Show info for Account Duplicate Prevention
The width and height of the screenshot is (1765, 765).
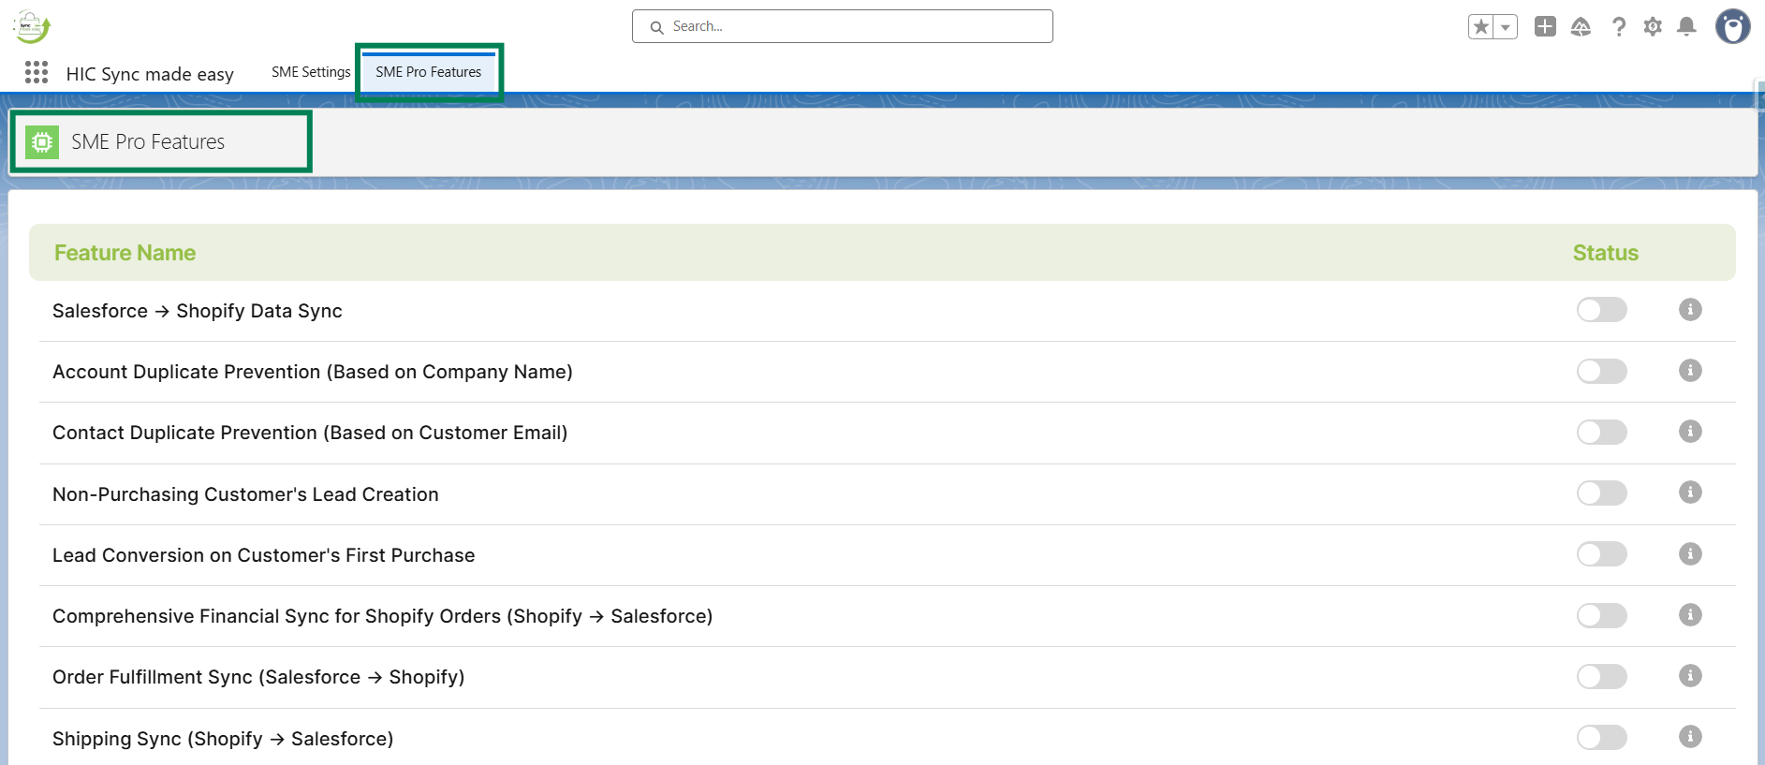1690,370
